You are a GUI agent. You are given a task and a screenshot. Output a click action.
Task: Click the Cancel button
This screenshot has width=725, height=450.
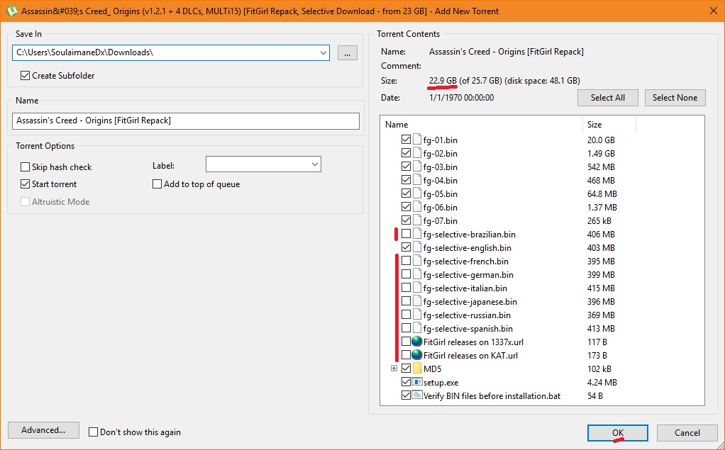(x=687, y=433)
